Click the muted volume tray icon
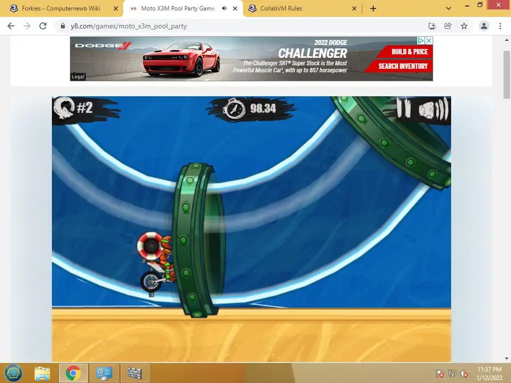 [x=464, y=374]
